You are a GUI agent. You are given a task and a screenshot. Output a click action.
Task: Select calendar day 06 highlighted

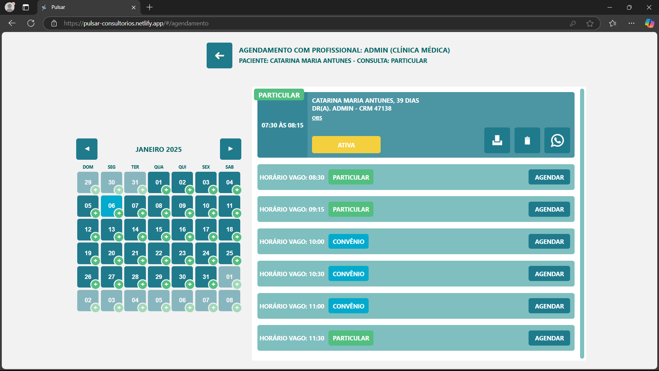pyautogui.click(x=112, y=205)
